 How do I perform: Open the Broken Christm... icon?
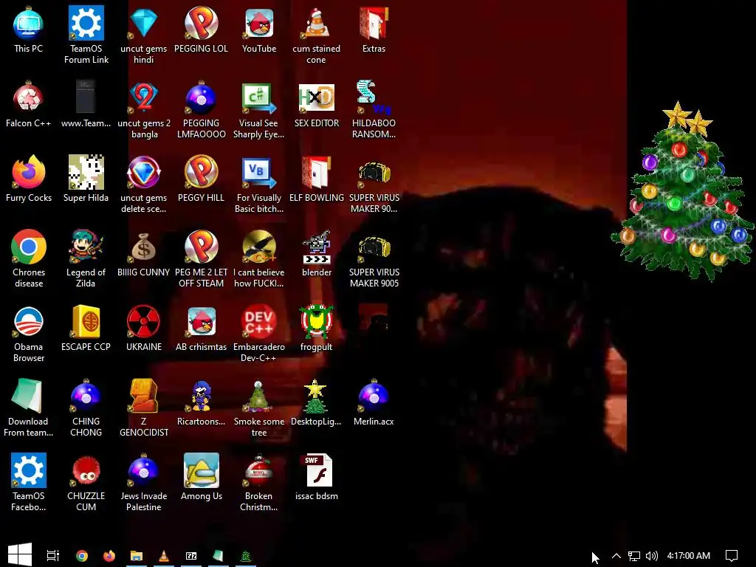(x=259, y=483)
